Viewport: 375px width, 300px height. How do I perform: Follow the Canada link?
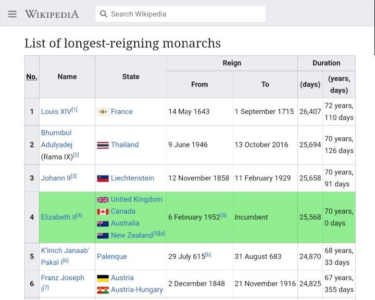pos(123,211)
